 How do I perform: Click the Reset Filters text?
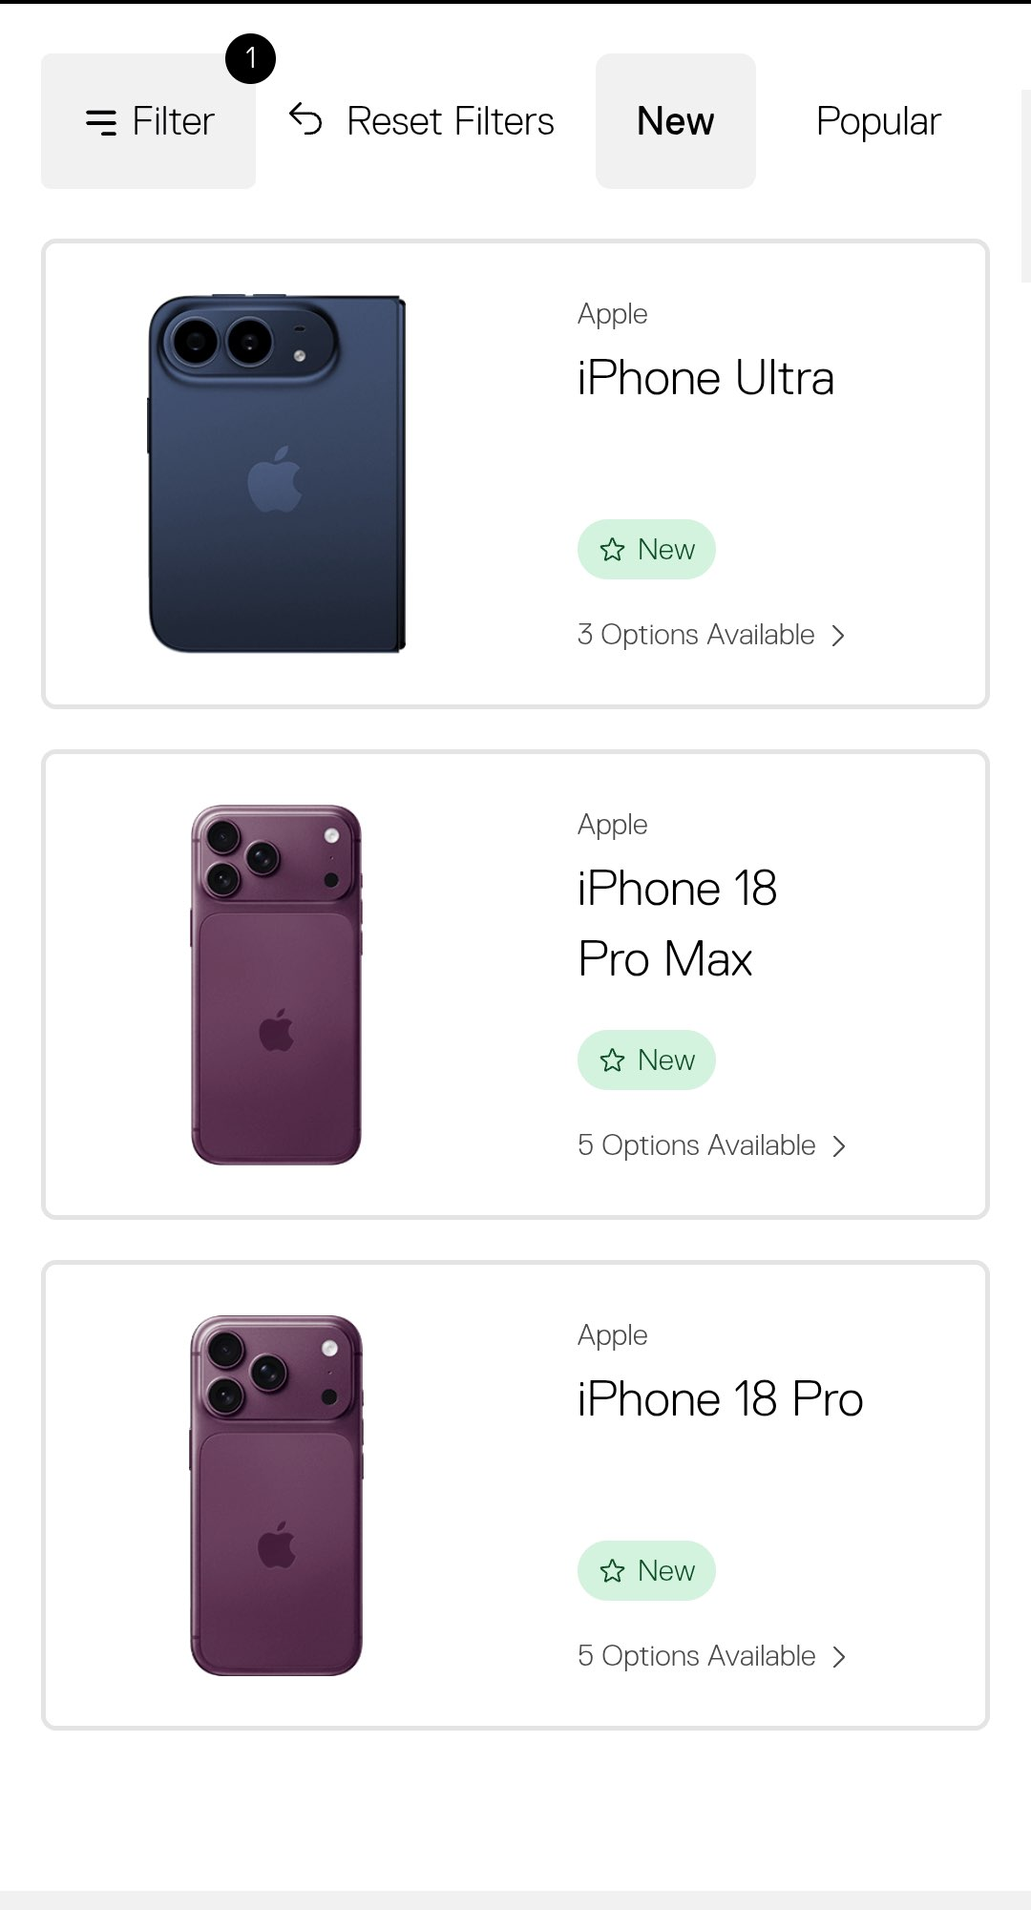coord(451,121)
